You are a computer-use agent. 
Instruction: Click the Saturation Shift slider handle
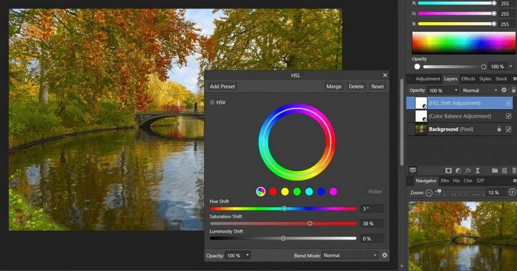(310, 223)
